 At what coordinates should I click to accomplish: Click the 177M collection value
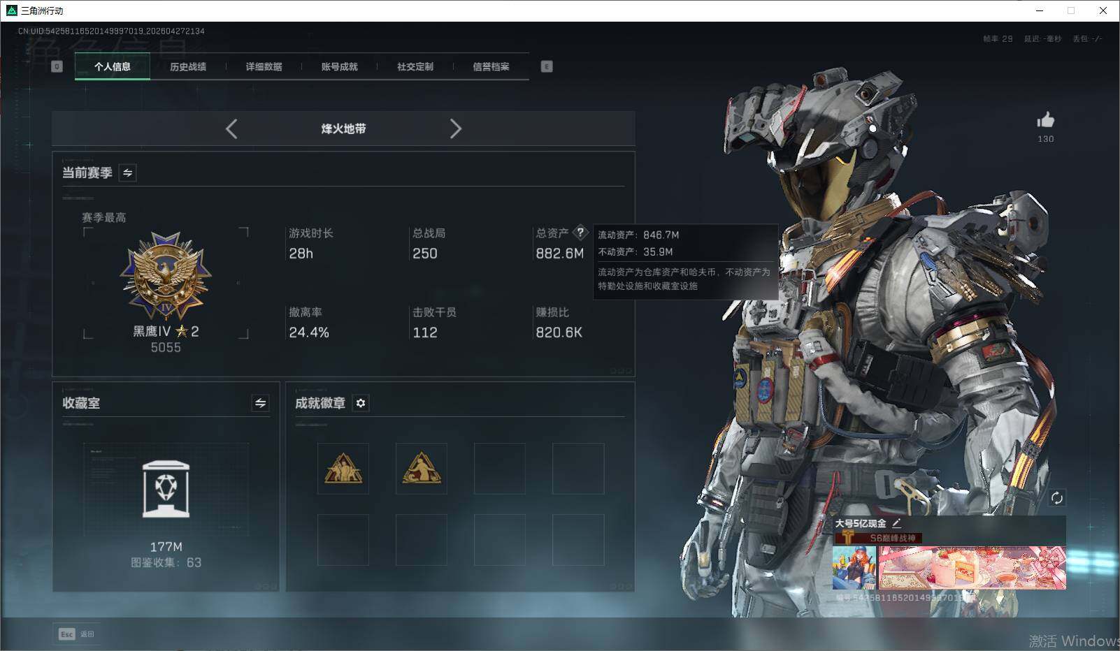coord(166,547)
